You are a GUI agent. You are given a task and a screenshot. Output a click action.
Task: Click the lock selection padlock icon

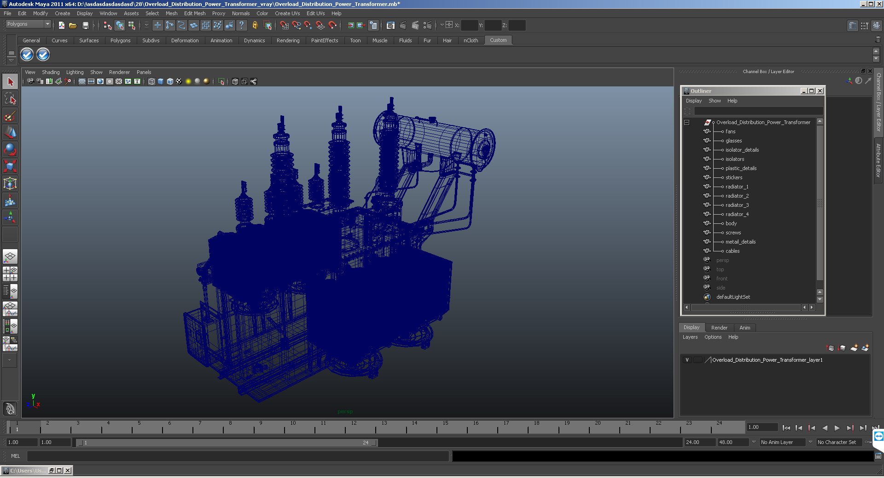pos(255,26)
